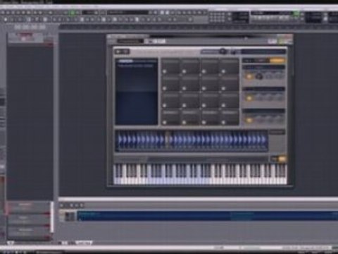This screenshot has width=338, height=254.
Task: Click the virtual piano keyboard in the plugin
Action: 200,174
